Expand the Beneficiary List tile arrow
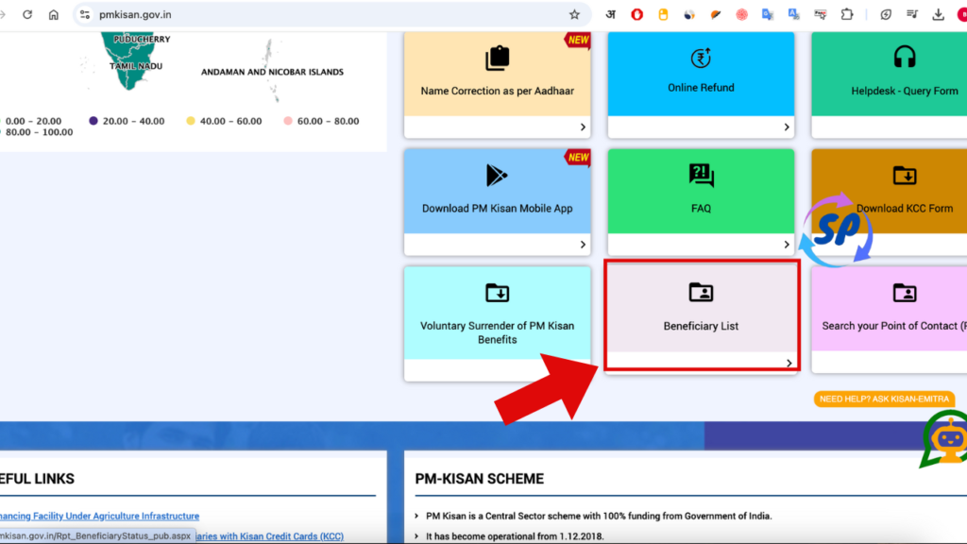Image resolution: width=967 pixels, height=544 pixels. pos(789,363)
